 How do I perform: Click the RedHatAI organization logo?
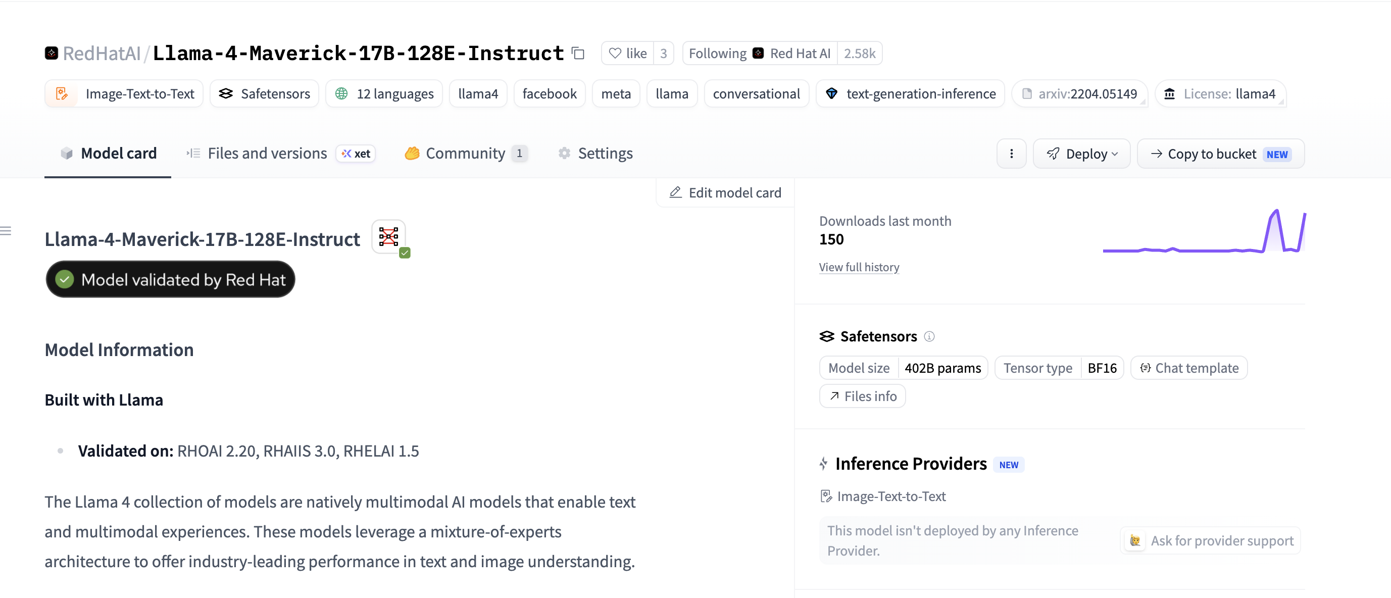(52, 53)
